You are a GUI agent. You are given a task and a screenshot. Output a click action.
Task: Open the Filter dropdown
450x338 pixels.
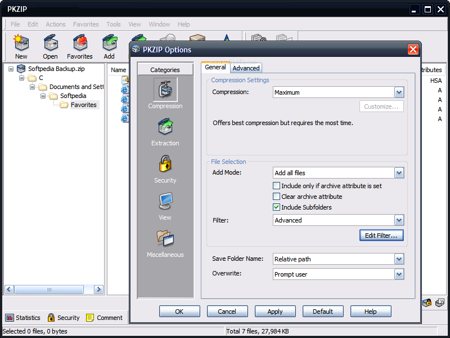click(x=399, y=220)
